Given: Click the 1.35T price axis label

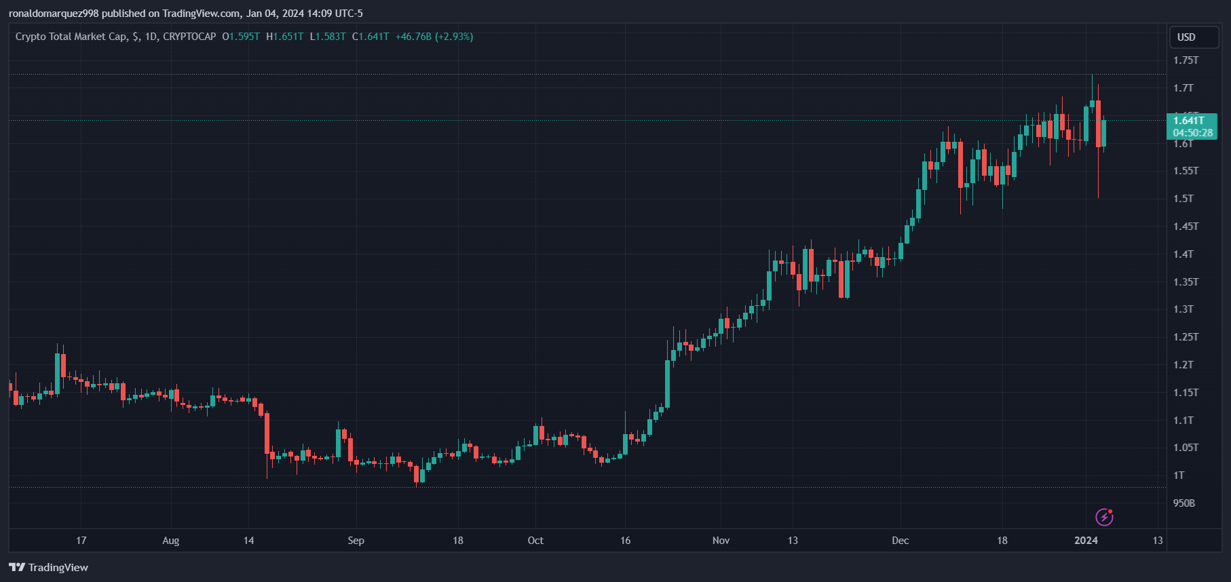Looking at the screenshot, I should 1186,282.
